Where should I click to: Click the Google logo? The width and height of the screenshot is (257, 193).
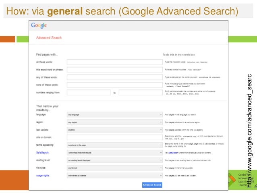[x=39, y=25]
